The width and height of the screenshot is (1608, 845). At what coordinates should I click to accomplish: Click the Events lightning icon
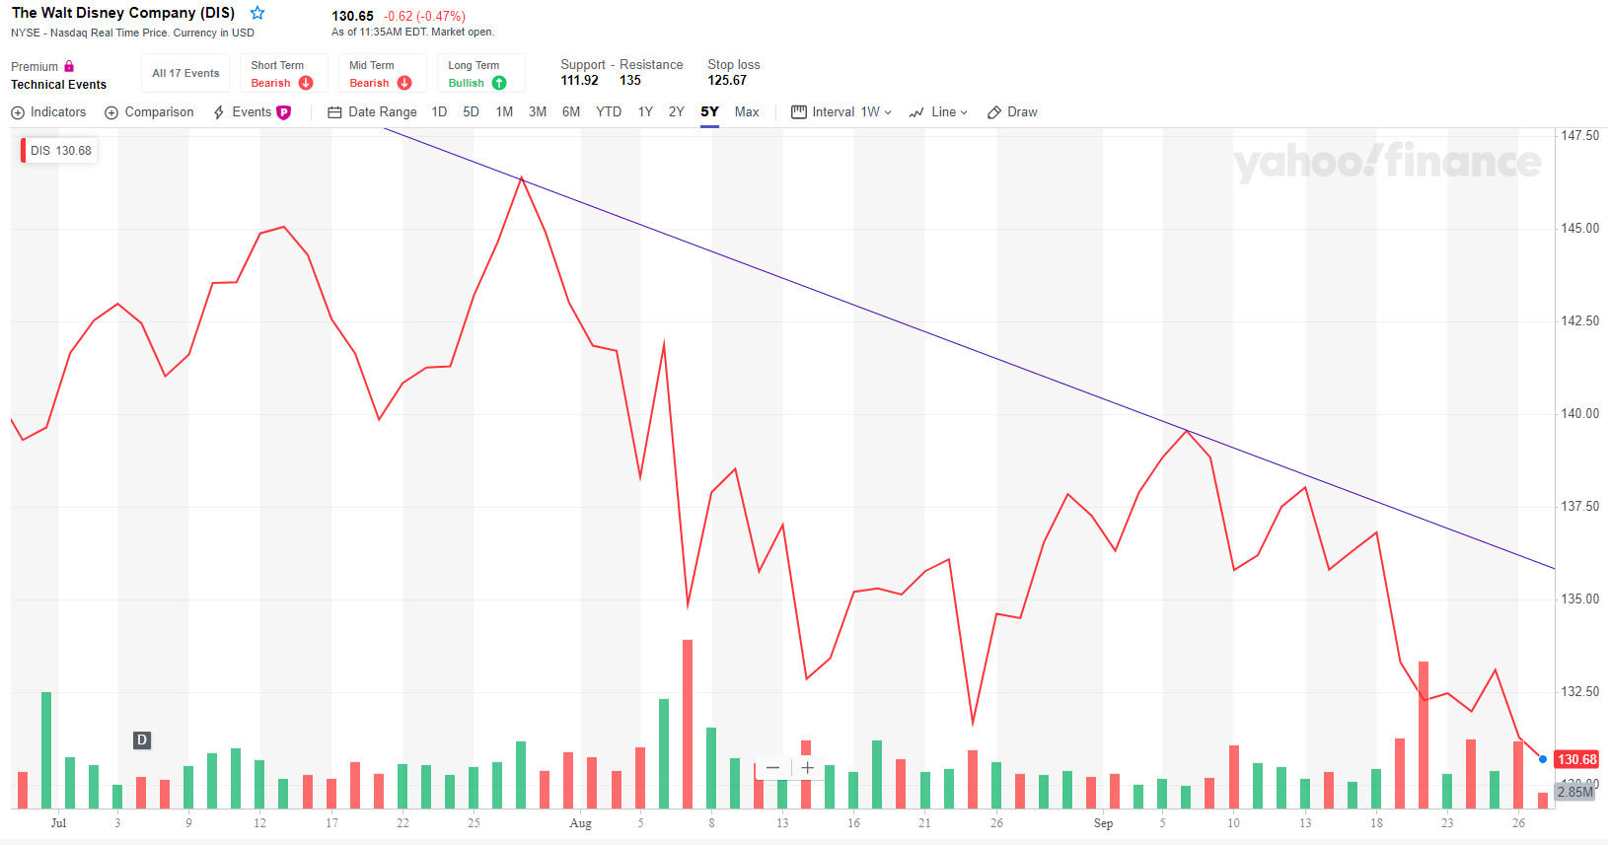click(x=219, y=112)
